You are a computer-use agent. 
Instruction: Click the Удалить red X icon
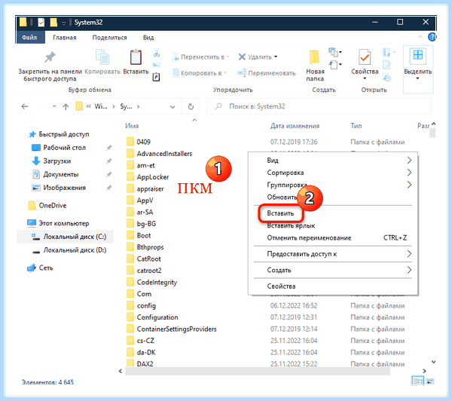click(x=242, y=57)
